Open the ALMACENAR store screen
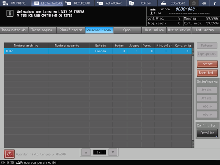220x165 pixels. click(x=111, y=3)
